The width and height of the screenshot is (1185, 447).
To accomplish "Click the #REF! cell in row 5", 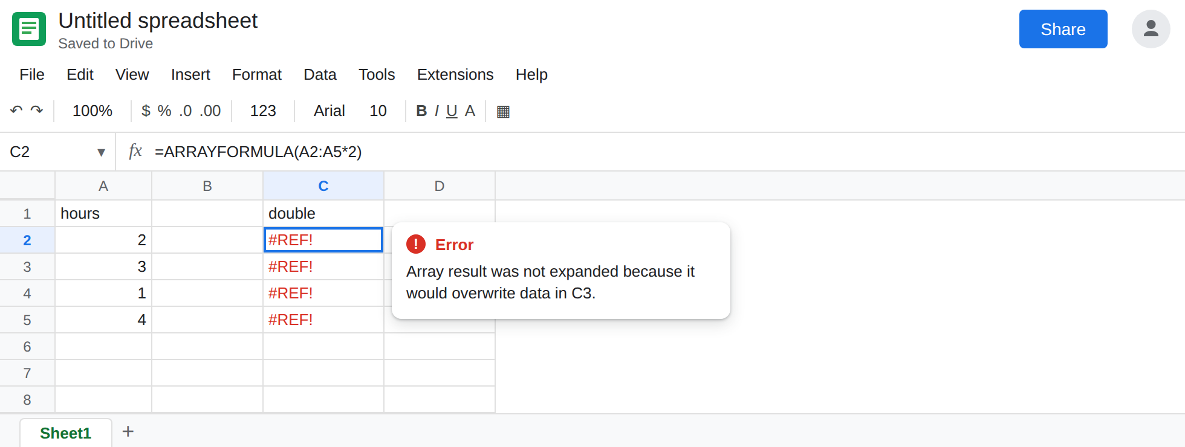I will (323, 320).
